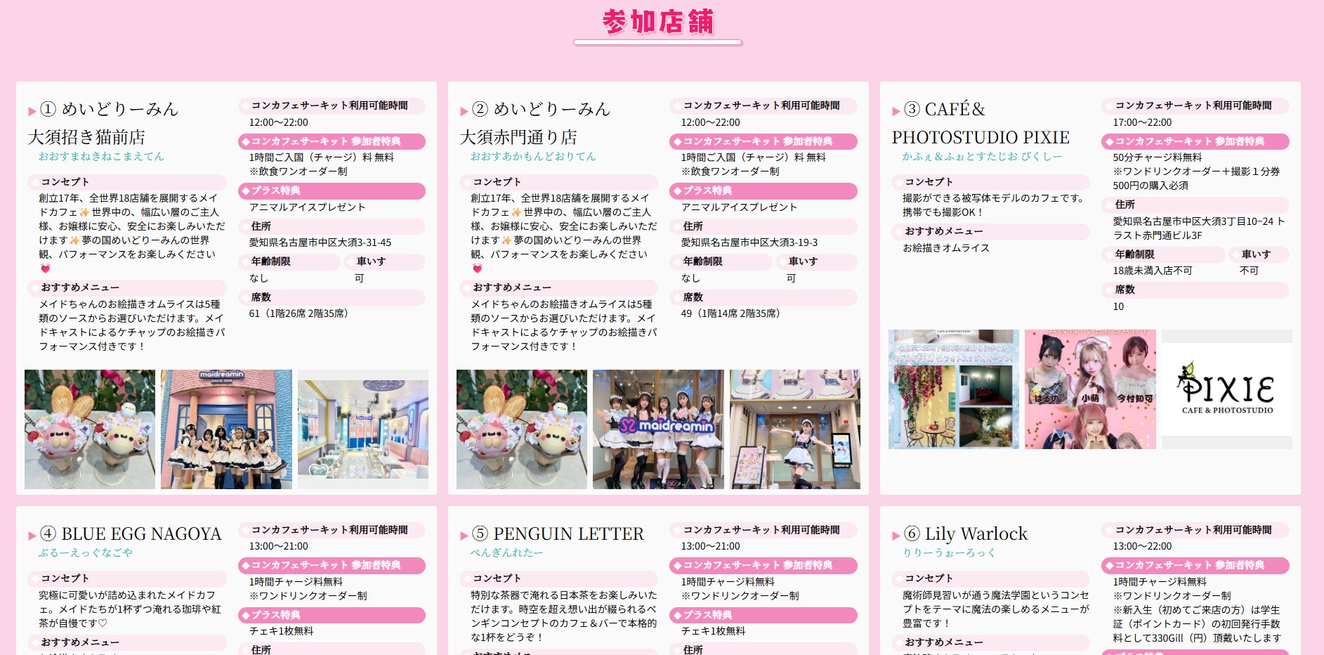Click the reading ぺんぎんれたー
1324x655 pixels.
click(507, 552)
